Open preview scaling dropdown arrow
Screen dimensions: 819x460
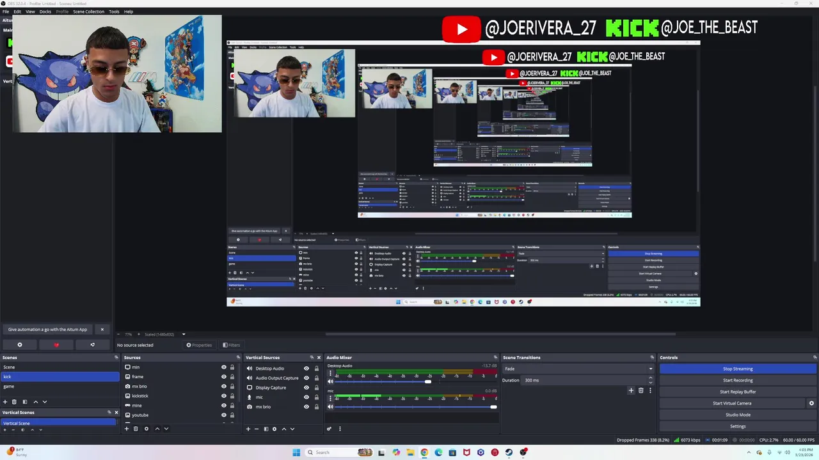[184, 334]
